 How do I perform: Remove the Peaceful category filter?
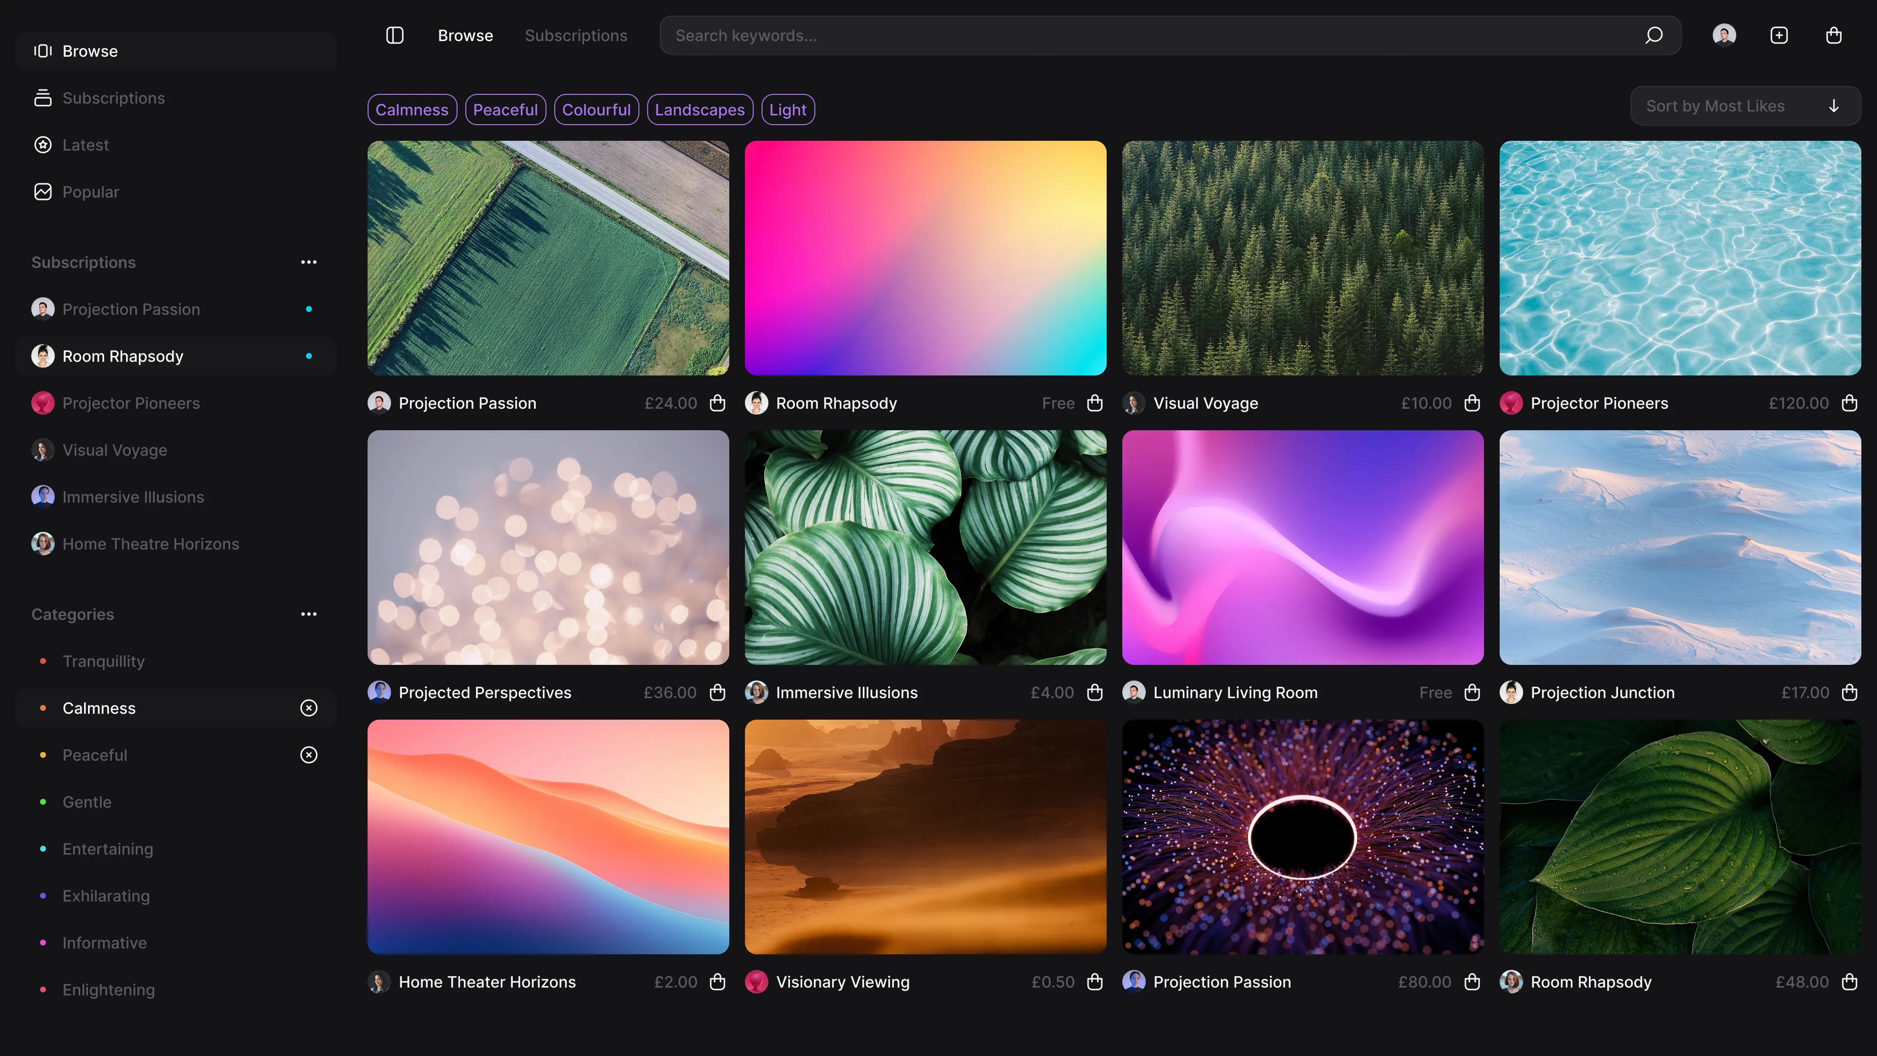[x=309, y=755]
